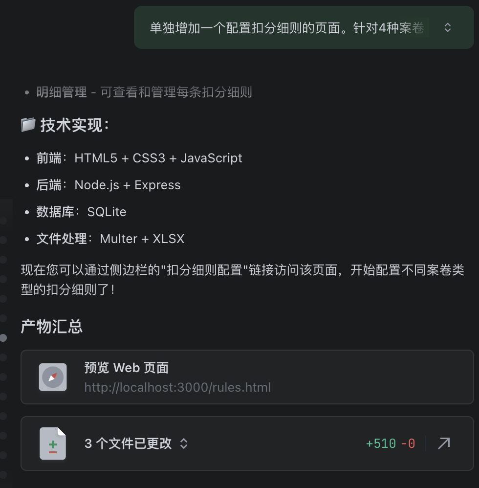Click the 3 个文件已更改 label
Viewport: 479px width, 488px height.
point(128,444)
